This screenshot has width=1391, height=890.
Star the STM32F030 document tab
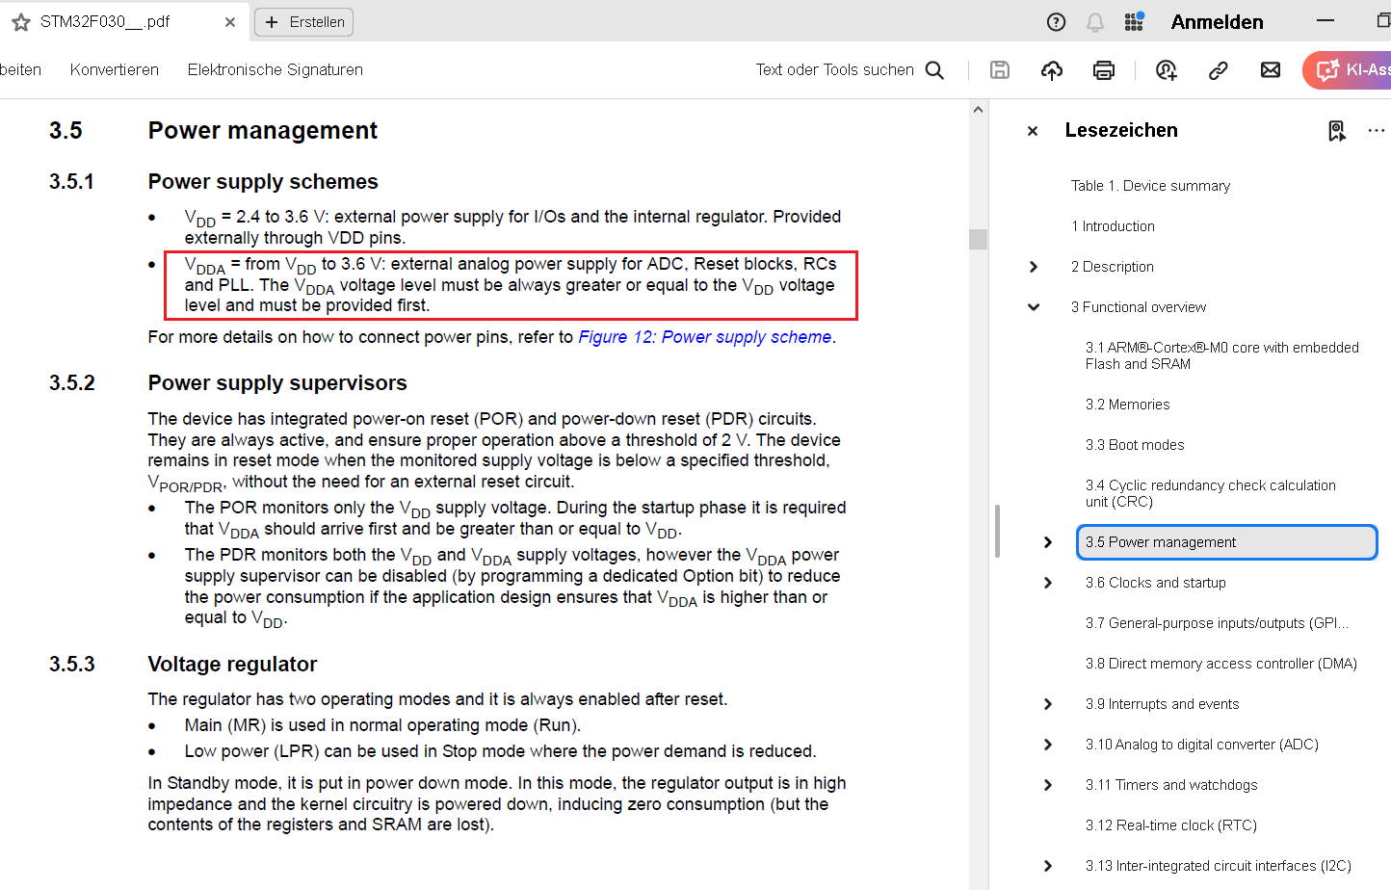(x=21, y=22)
